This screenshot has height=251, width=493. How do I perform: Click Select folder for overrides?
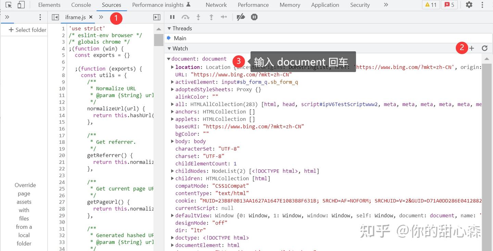27,30
